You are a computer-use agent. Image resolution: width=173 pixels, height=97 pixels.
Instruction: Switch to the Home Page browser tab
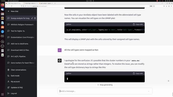point(31,4)
